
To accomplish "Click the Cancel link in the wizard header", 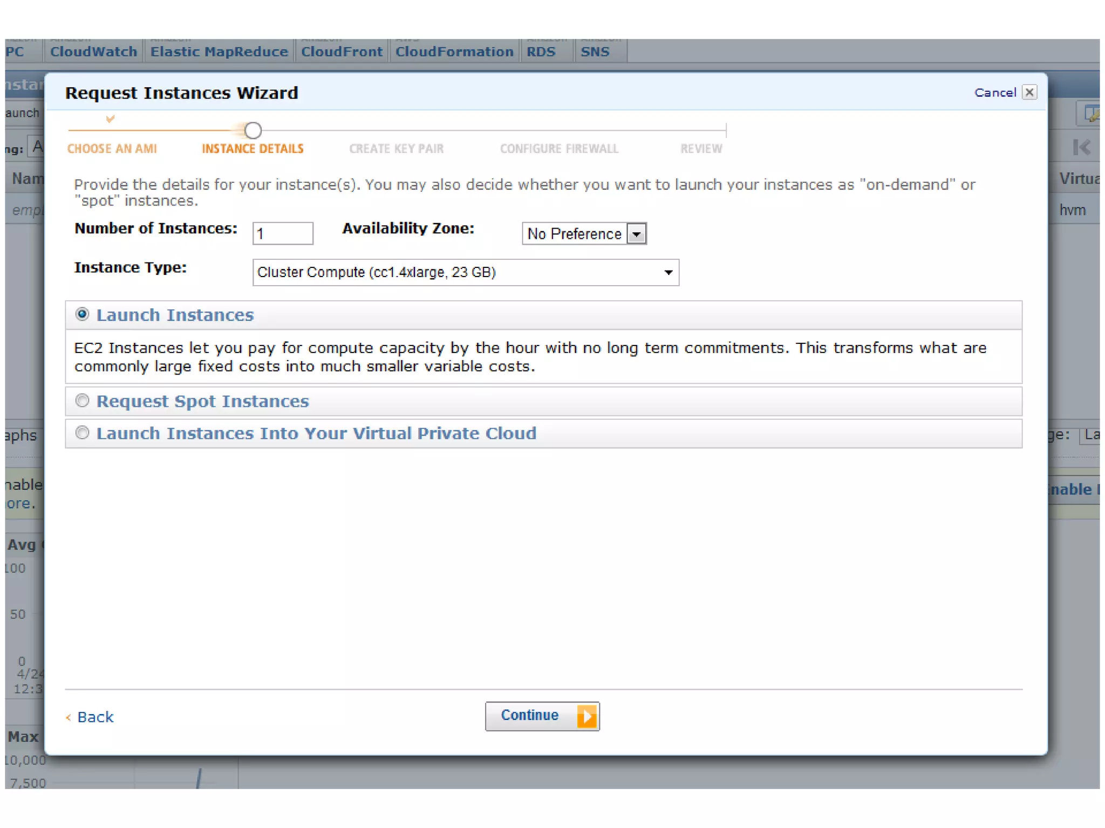I will 994,93.
